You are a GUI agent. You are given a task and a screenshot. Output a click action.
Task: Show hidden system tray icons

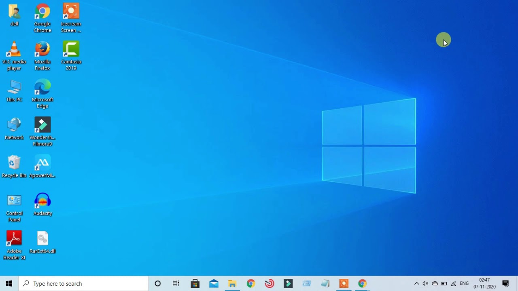[x=416, y=283]
